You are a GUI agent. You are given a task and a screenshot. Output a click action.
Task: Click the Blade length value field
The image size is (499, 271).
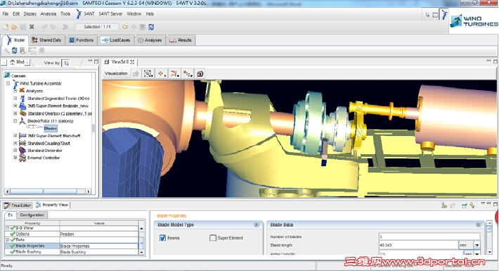pyautogui.click(x=418, y=245)
